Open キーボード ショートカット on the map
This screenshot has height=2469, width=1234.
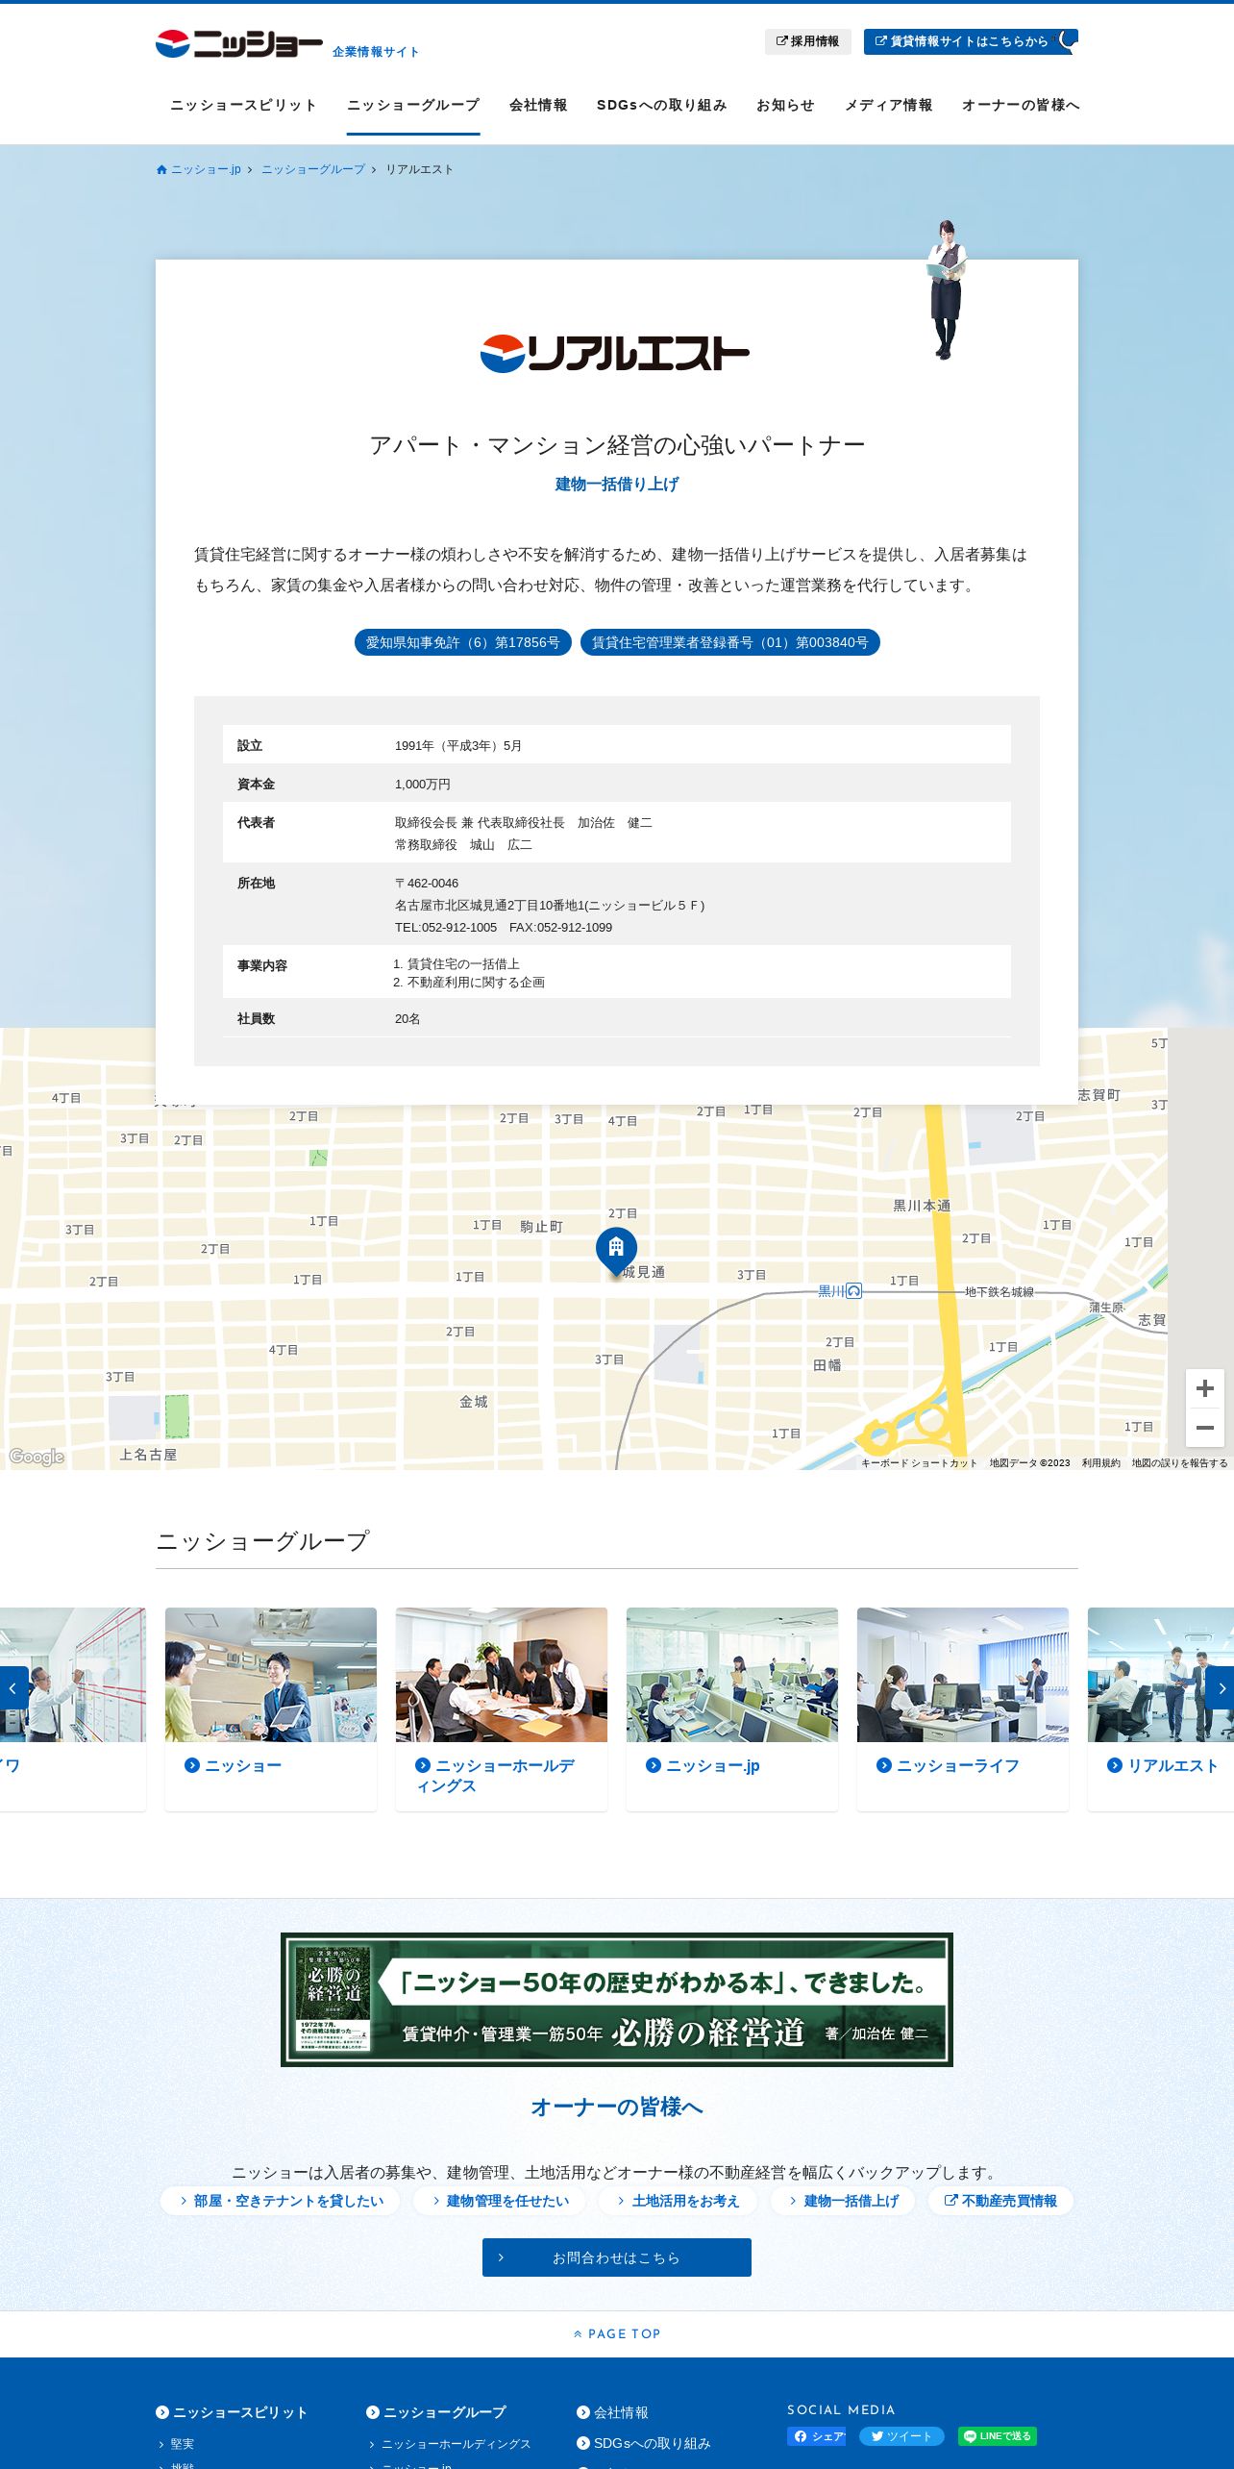coord(919,1463)
